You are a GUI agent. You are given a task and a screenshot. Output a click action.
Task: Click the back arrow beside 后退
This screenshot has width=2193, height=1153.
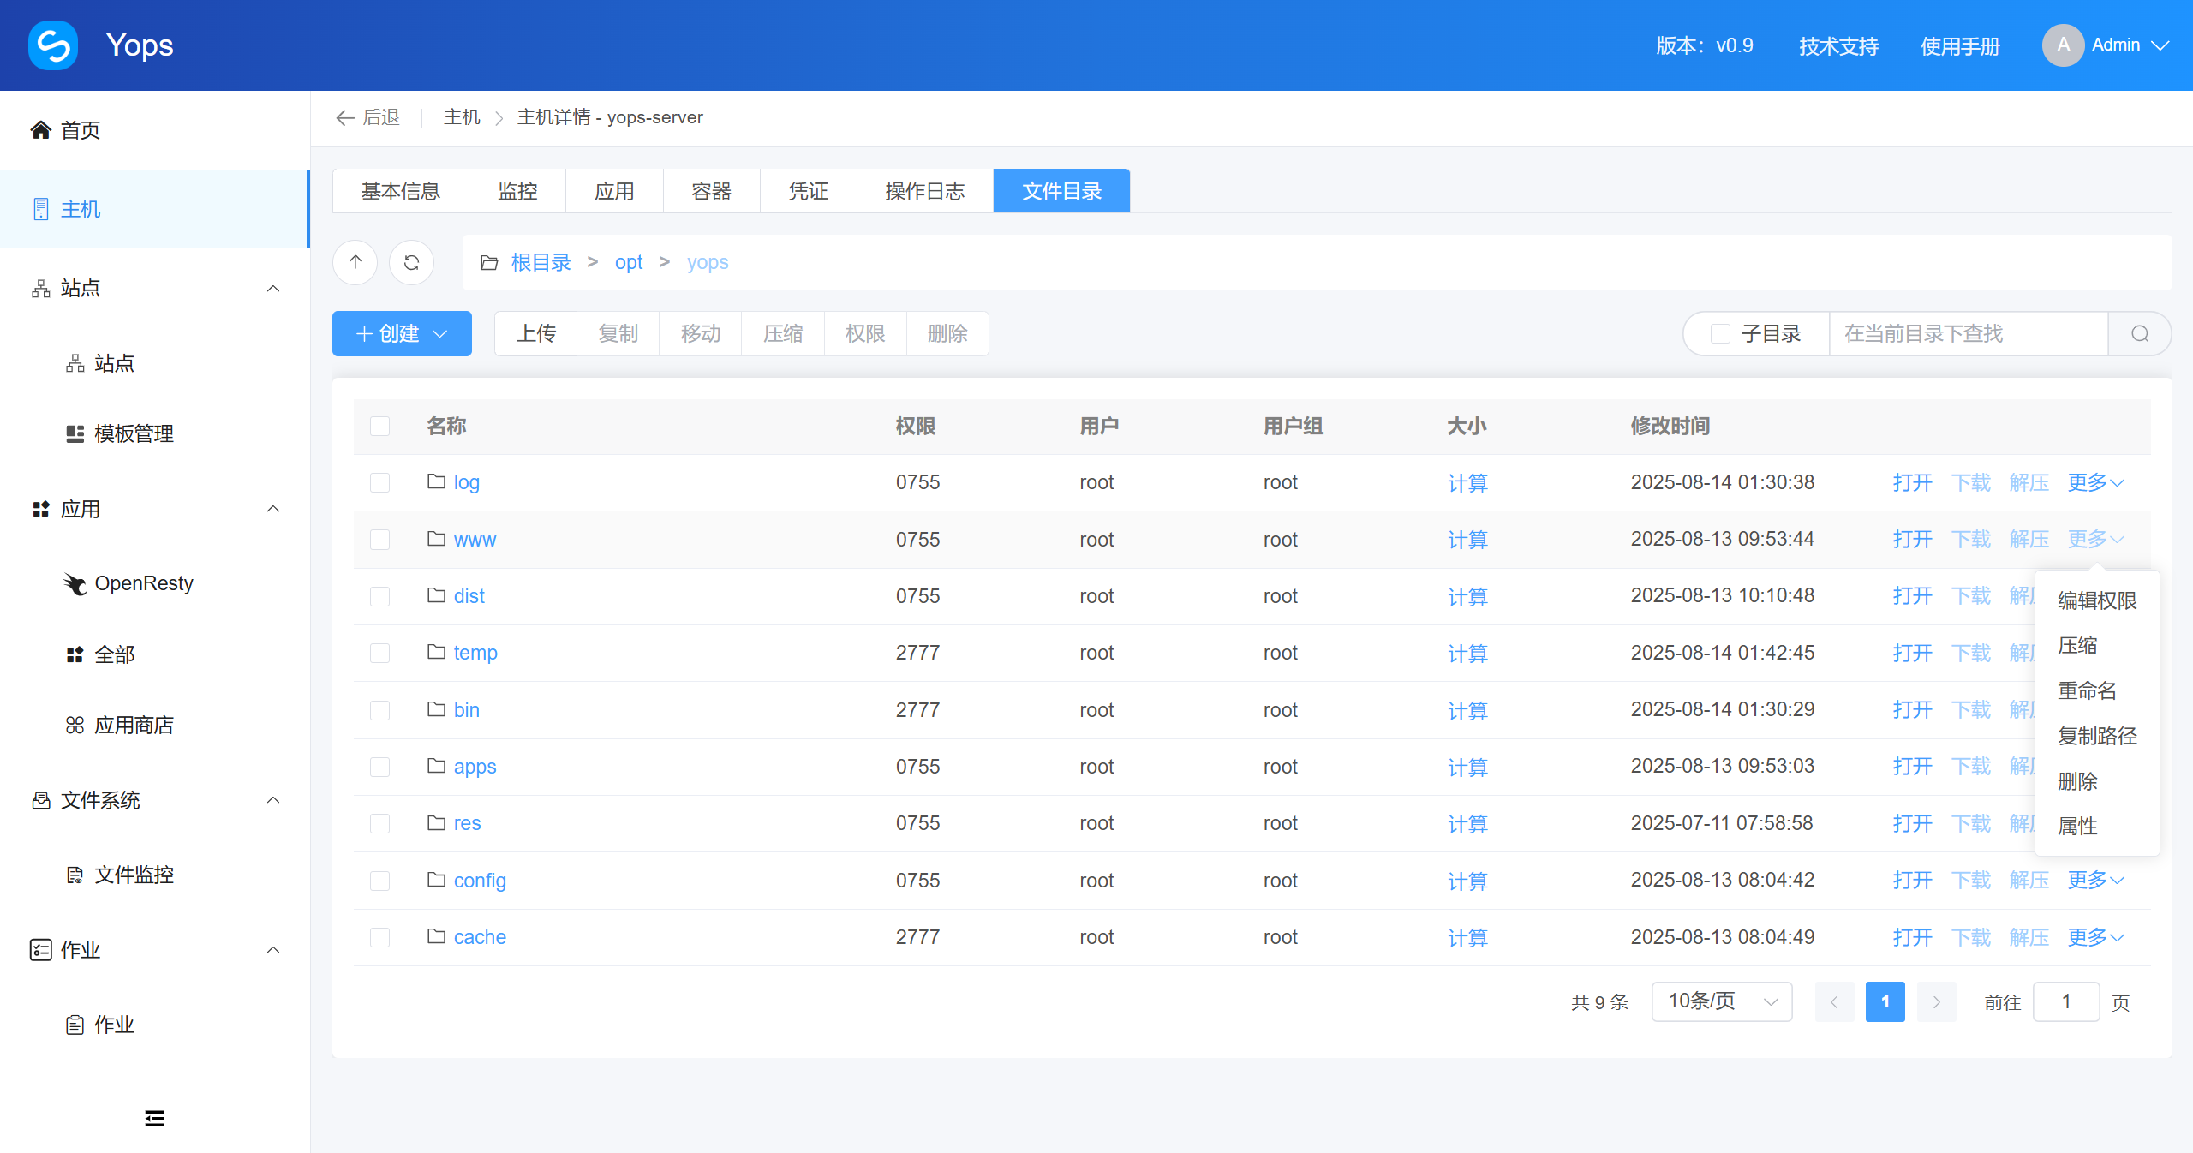click(x=344, y=117)
